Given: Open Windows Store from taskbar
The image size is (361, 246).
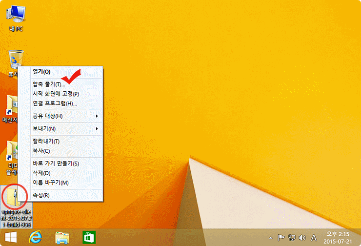Looking at the screenshot, I should [x=89, y=237].
